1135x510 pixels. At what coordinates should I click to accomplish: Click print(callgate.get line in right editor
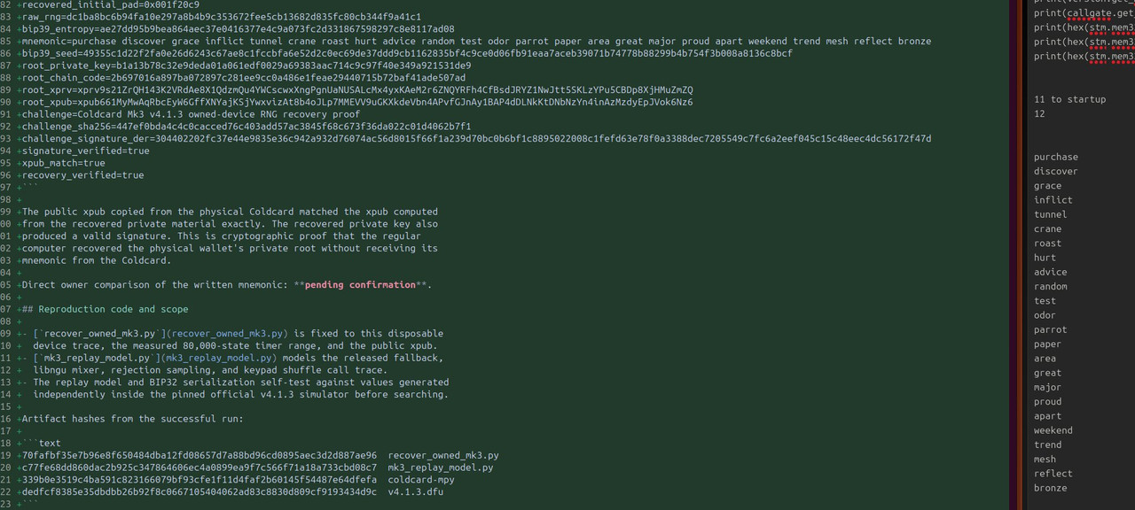pyautogui.click(x=1084, y=12)
